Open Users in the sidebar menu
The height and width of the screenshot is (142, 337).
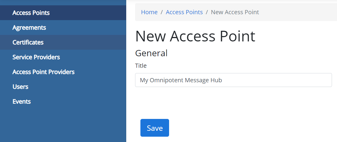[20, 87]
